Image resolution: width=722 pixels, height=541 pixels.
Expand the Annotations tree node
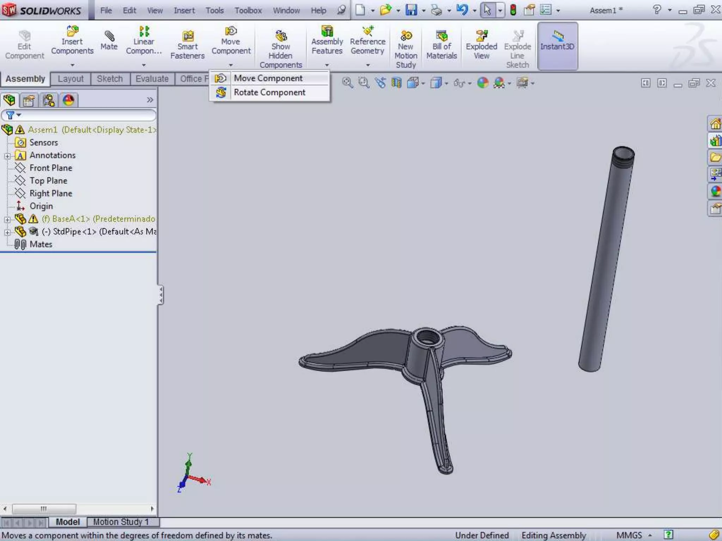click(x=7, y=156)
